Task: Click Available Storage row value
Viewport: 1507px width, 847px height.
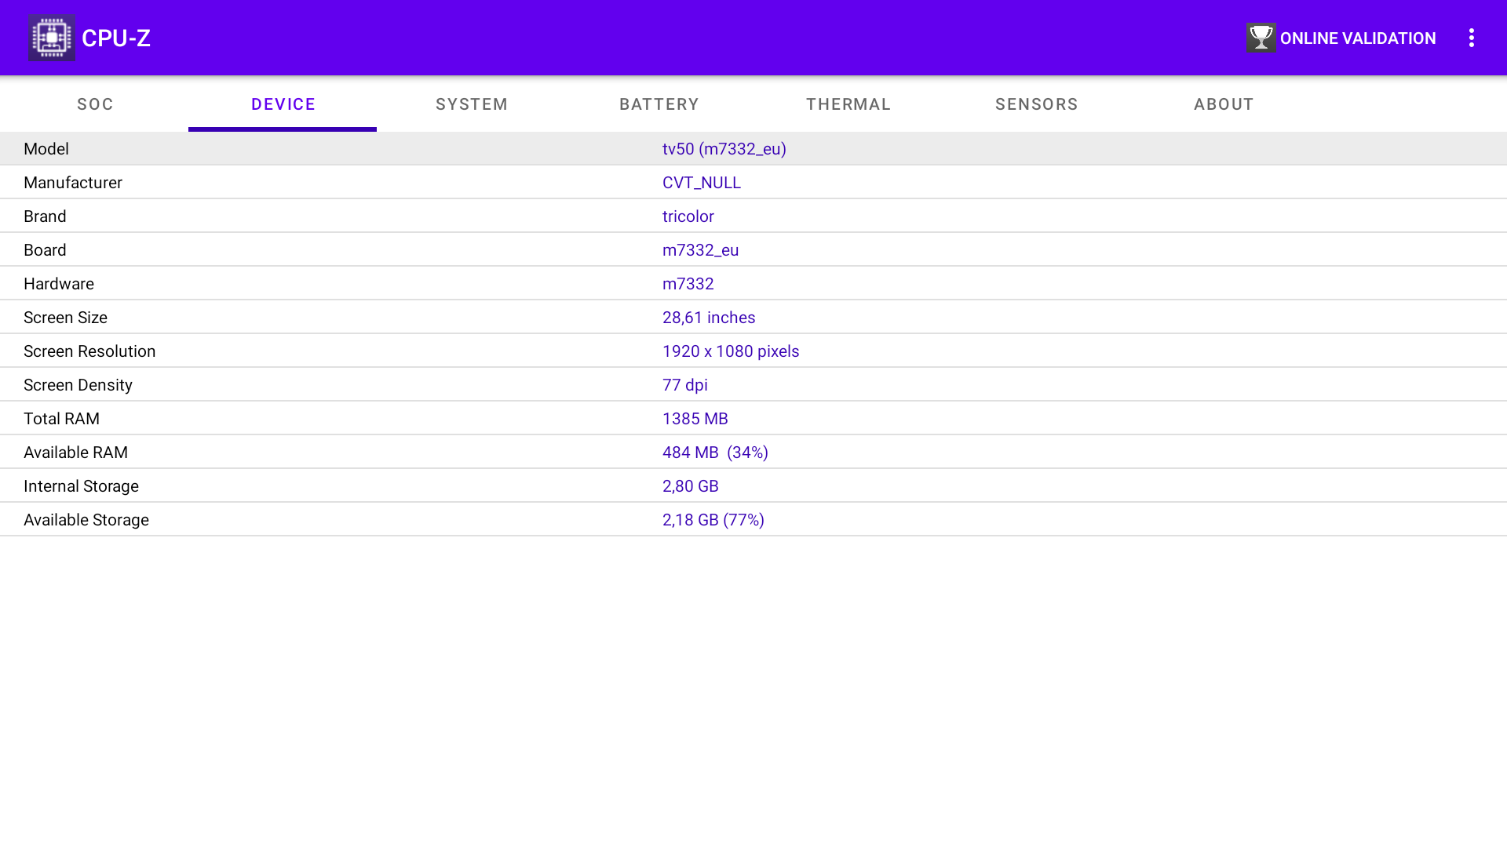Action: tap(713, 519)
